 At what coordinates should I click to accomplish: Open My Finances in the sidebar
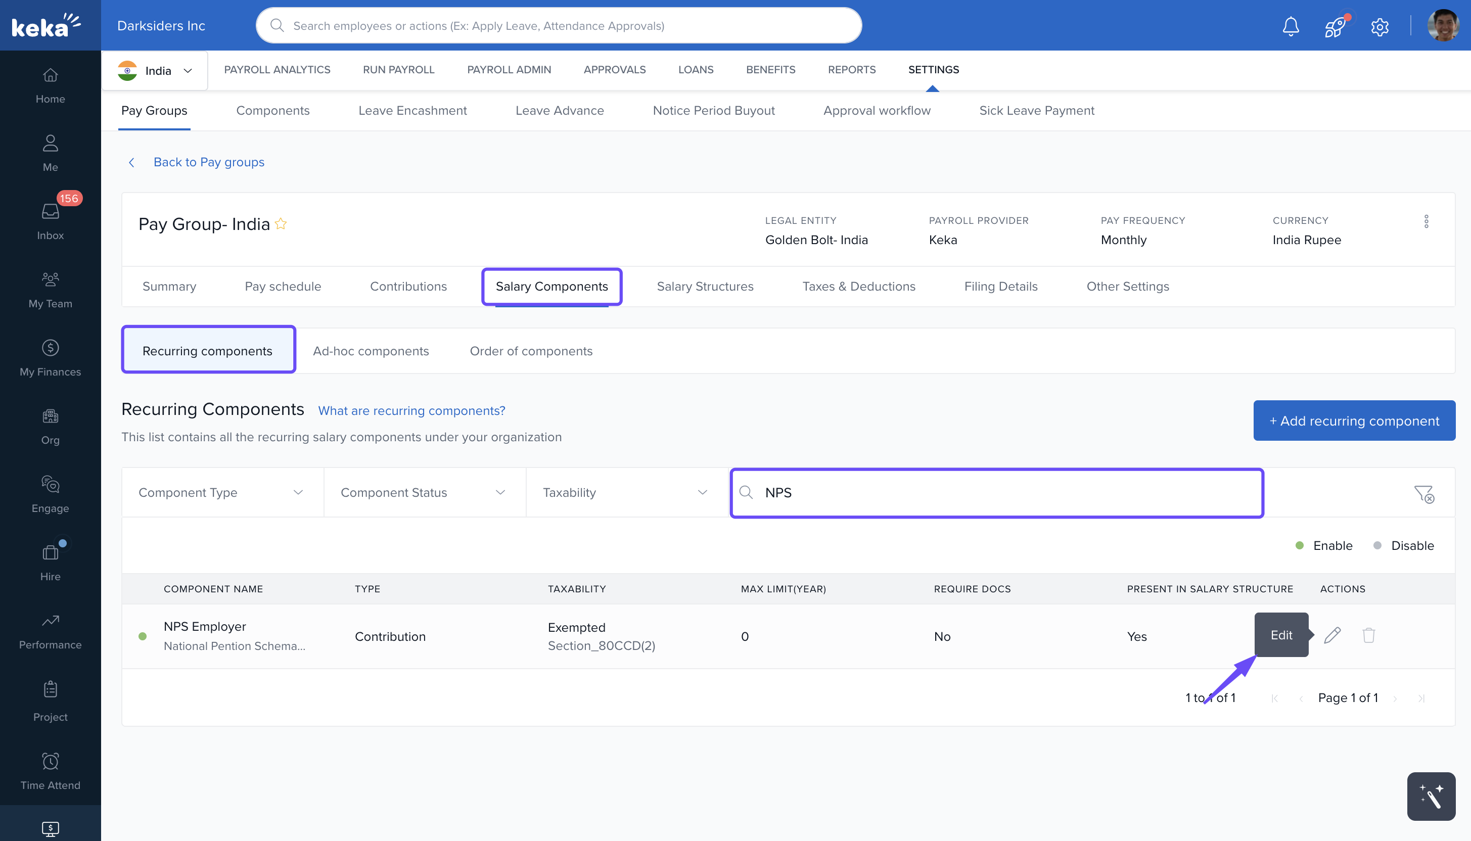(x=50, y=357)
